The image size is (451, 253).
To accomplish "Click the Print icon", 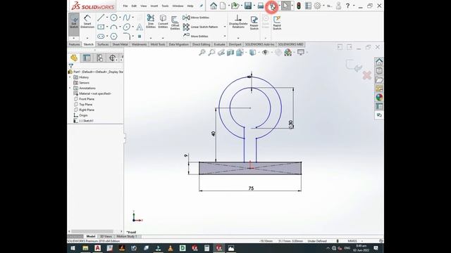I will pos(261,6).
